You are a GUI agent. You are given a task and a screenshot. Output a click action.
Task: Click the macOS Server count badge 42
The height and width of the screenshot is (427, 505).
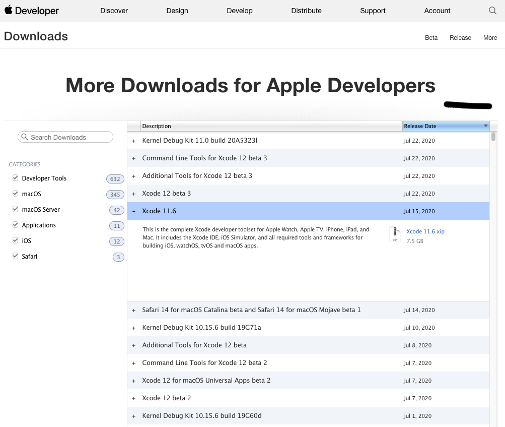click(117, 210)
